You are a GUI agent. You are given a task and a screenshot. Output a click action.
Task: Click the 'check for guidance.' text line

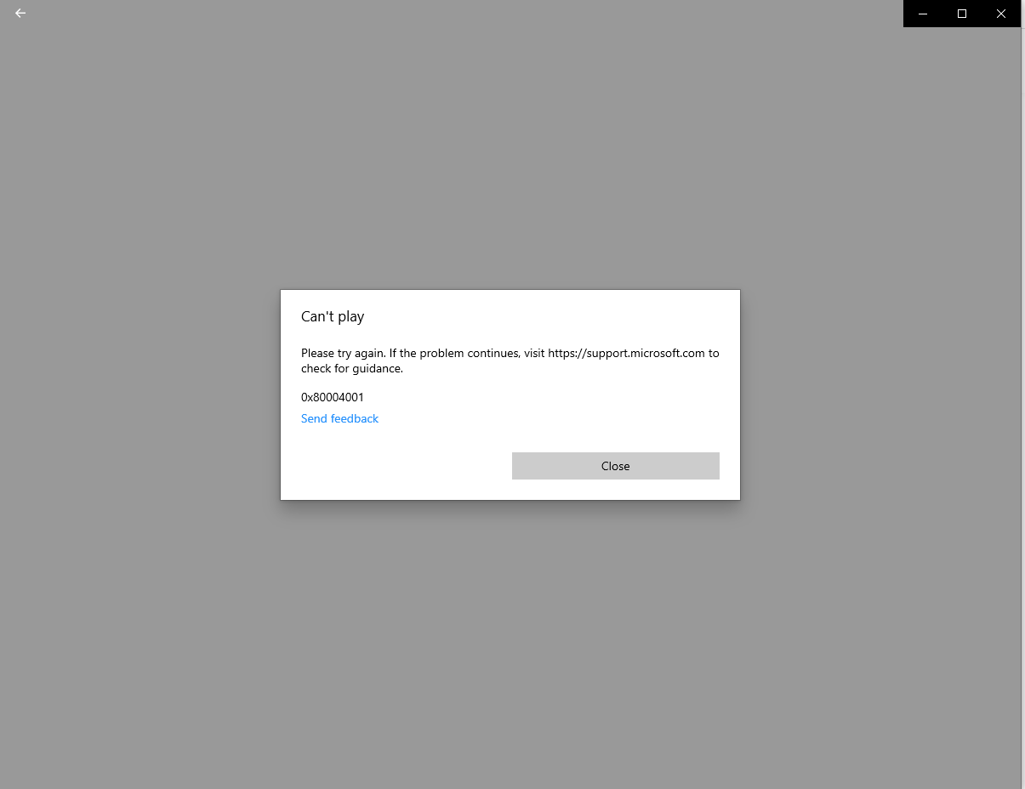pyautogui.click(x=352, y=369)
